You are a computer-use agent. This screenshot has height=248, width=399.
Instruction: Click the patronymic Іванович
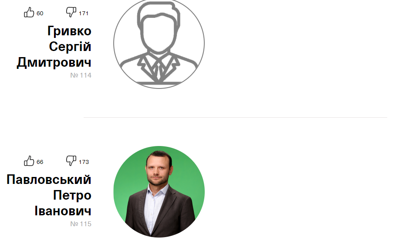tap(63, 211)
